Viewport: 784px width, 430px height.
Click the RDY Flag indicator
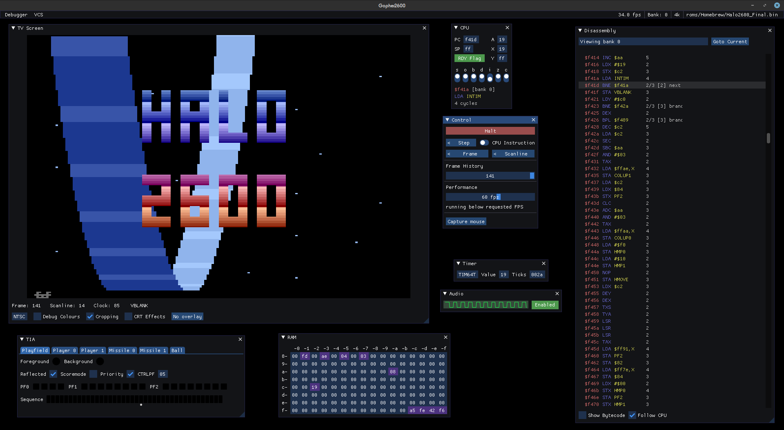(x=469, y=58)
